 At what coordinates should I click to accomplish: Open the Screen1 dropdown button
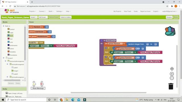[34, 17]
